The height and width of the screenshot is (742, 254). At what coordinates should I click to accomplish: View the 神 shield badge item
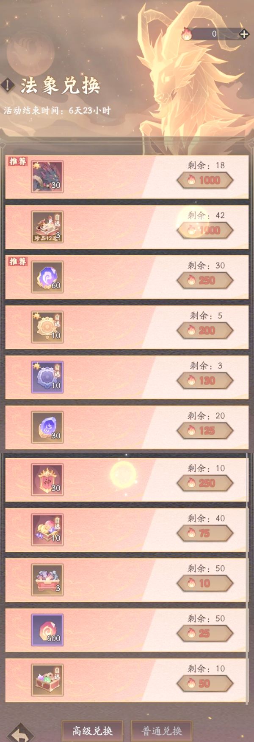tap(47, 480)
